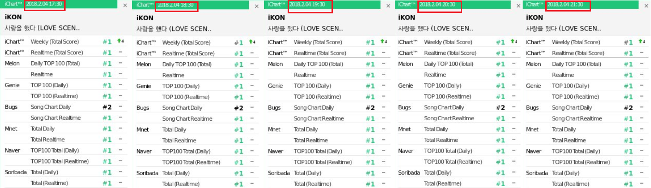
Task: Open iKON artist name in 18:30 panel
Action: pos(145,18)
